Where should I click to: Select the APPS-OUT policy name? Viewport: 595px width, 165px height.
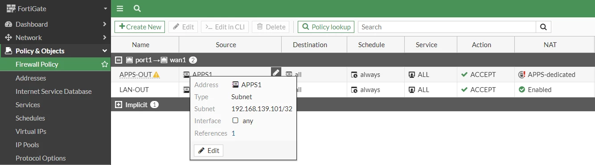click(135, 74)
